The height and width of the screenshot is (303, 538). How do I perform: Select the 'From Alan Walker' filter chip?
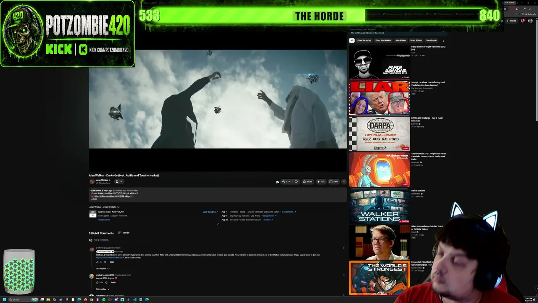click(383, 40)
